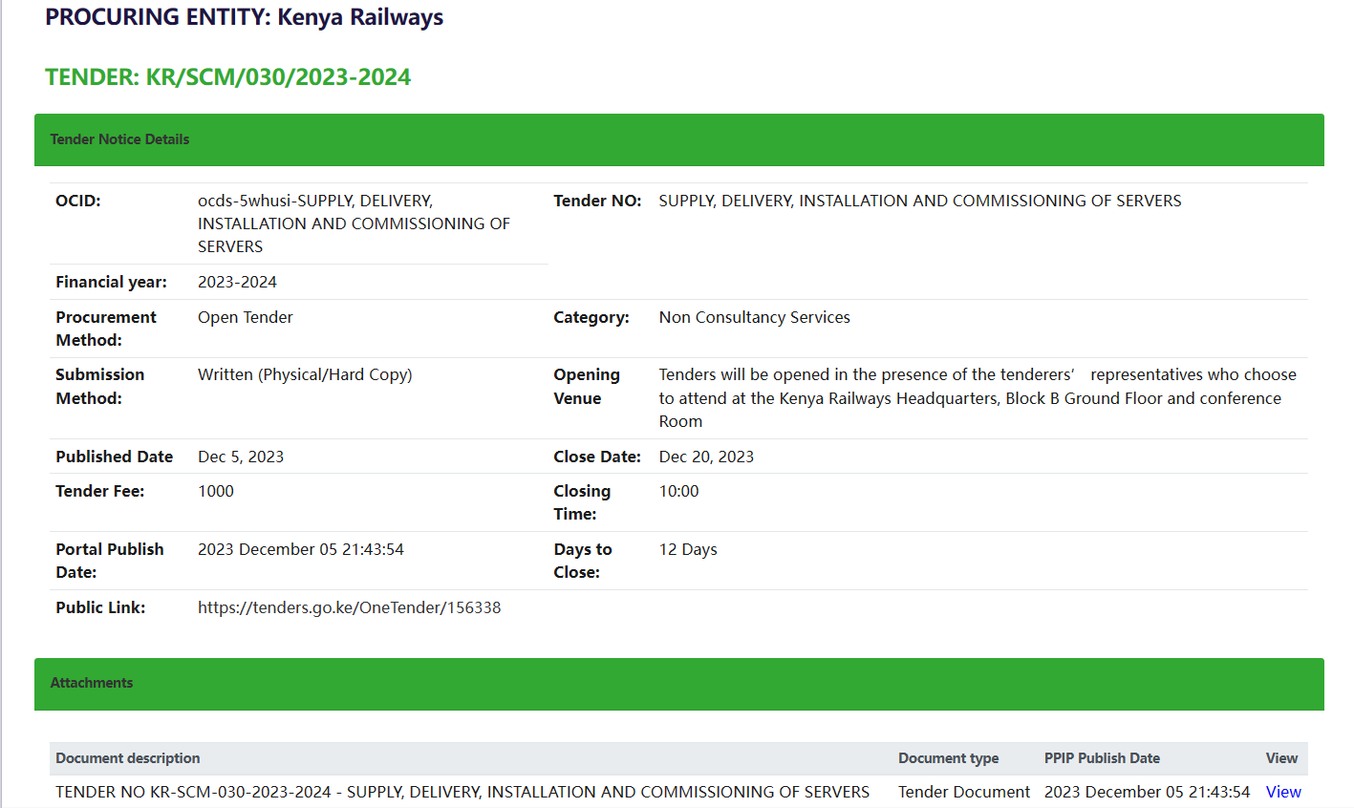Click the 'Category:' label

[x=591, y=317]
